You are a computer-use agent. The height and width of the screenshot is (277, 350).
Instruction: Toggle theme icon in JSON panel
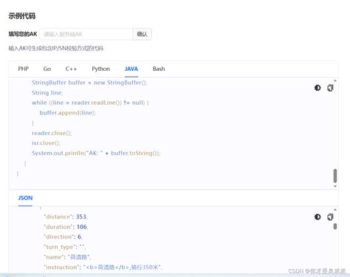tap(318, 216)
